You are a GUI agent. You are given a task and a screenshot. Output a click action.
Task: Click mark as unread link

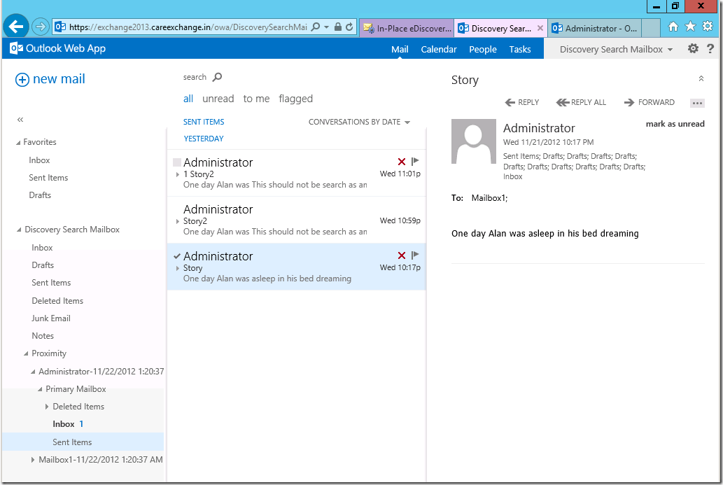tap(675, 124)
